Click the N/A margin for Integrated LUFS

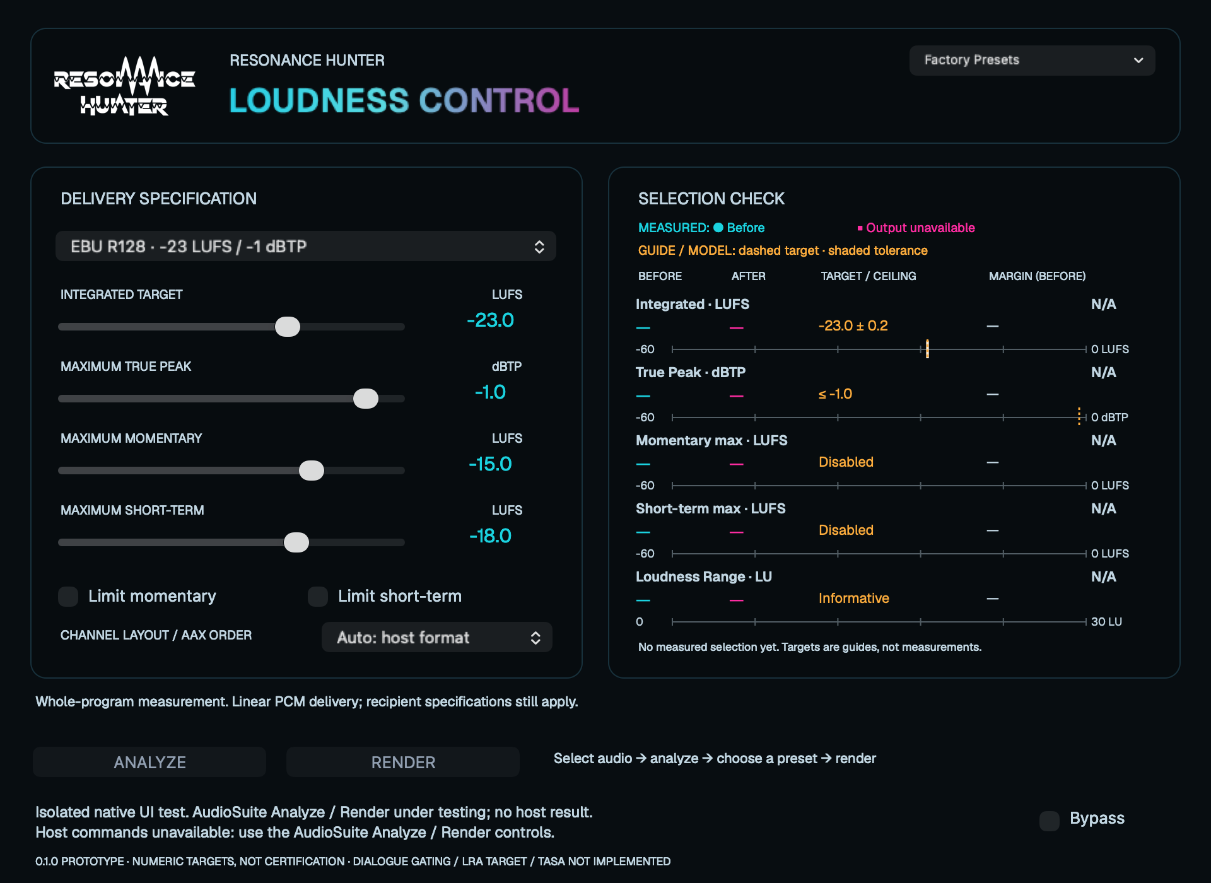pos(1104,304)
